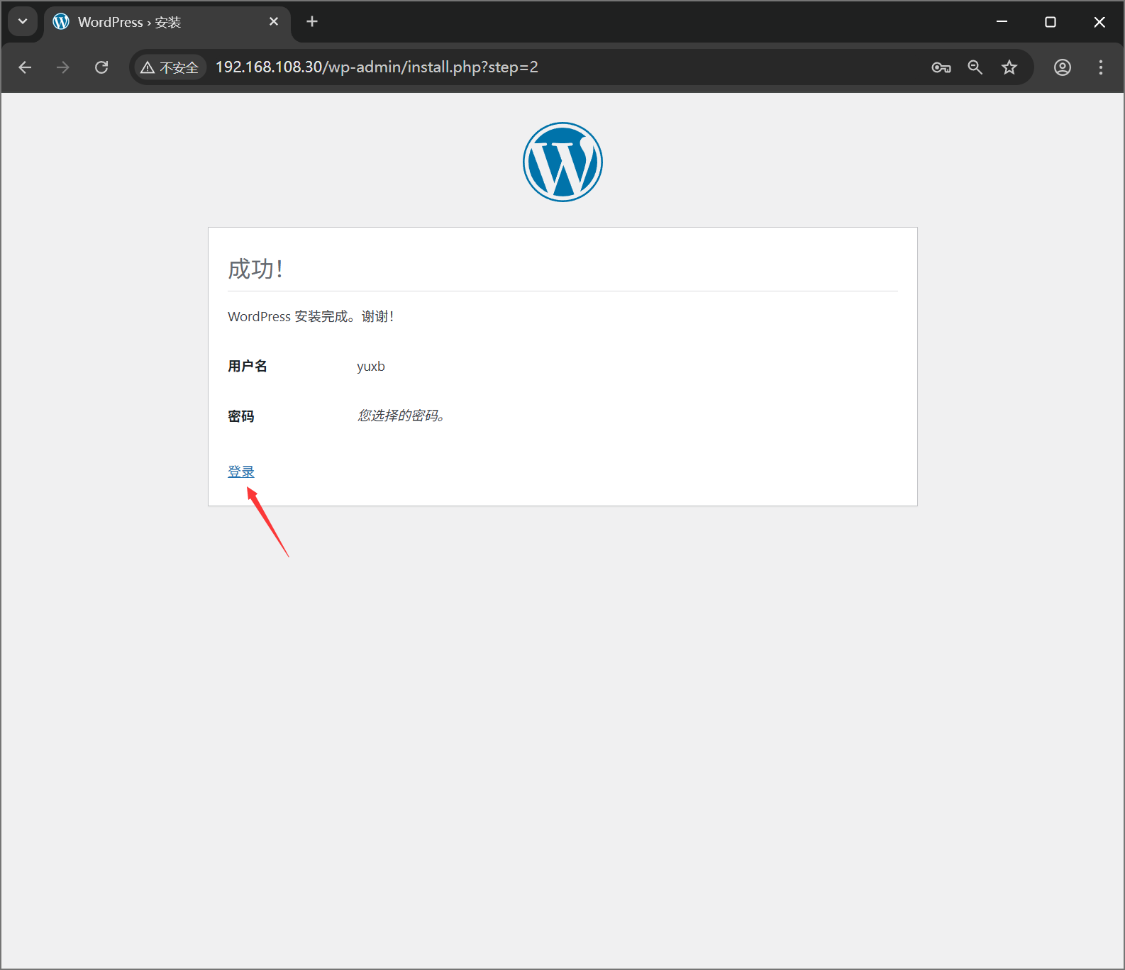
Task: Click the browser forward arrow
Action: tap(63, 67)
